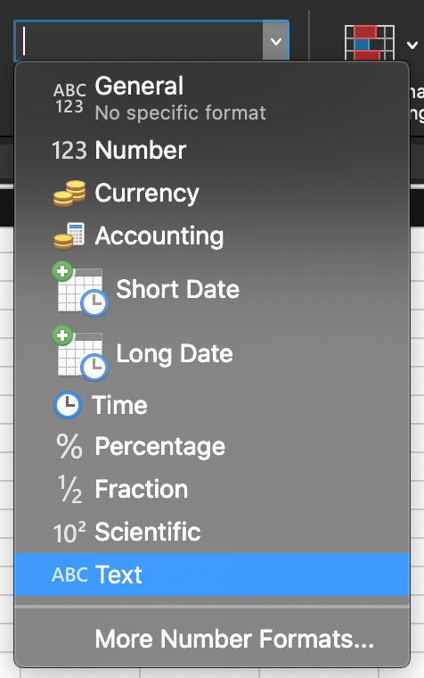Image resolution: width=424 pixels, height=678 pixels.
Task: Expand the Conditional Formatting arrow
Action: (412, 45)
